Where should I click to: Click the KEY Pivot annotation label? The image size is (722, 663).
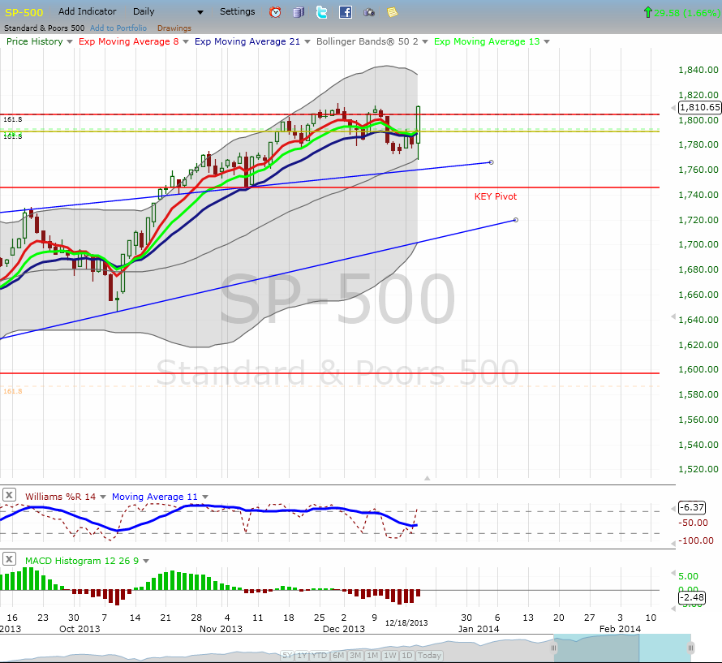496,196
